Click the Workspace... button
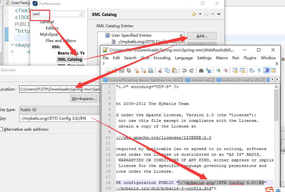 click(83, 98)
